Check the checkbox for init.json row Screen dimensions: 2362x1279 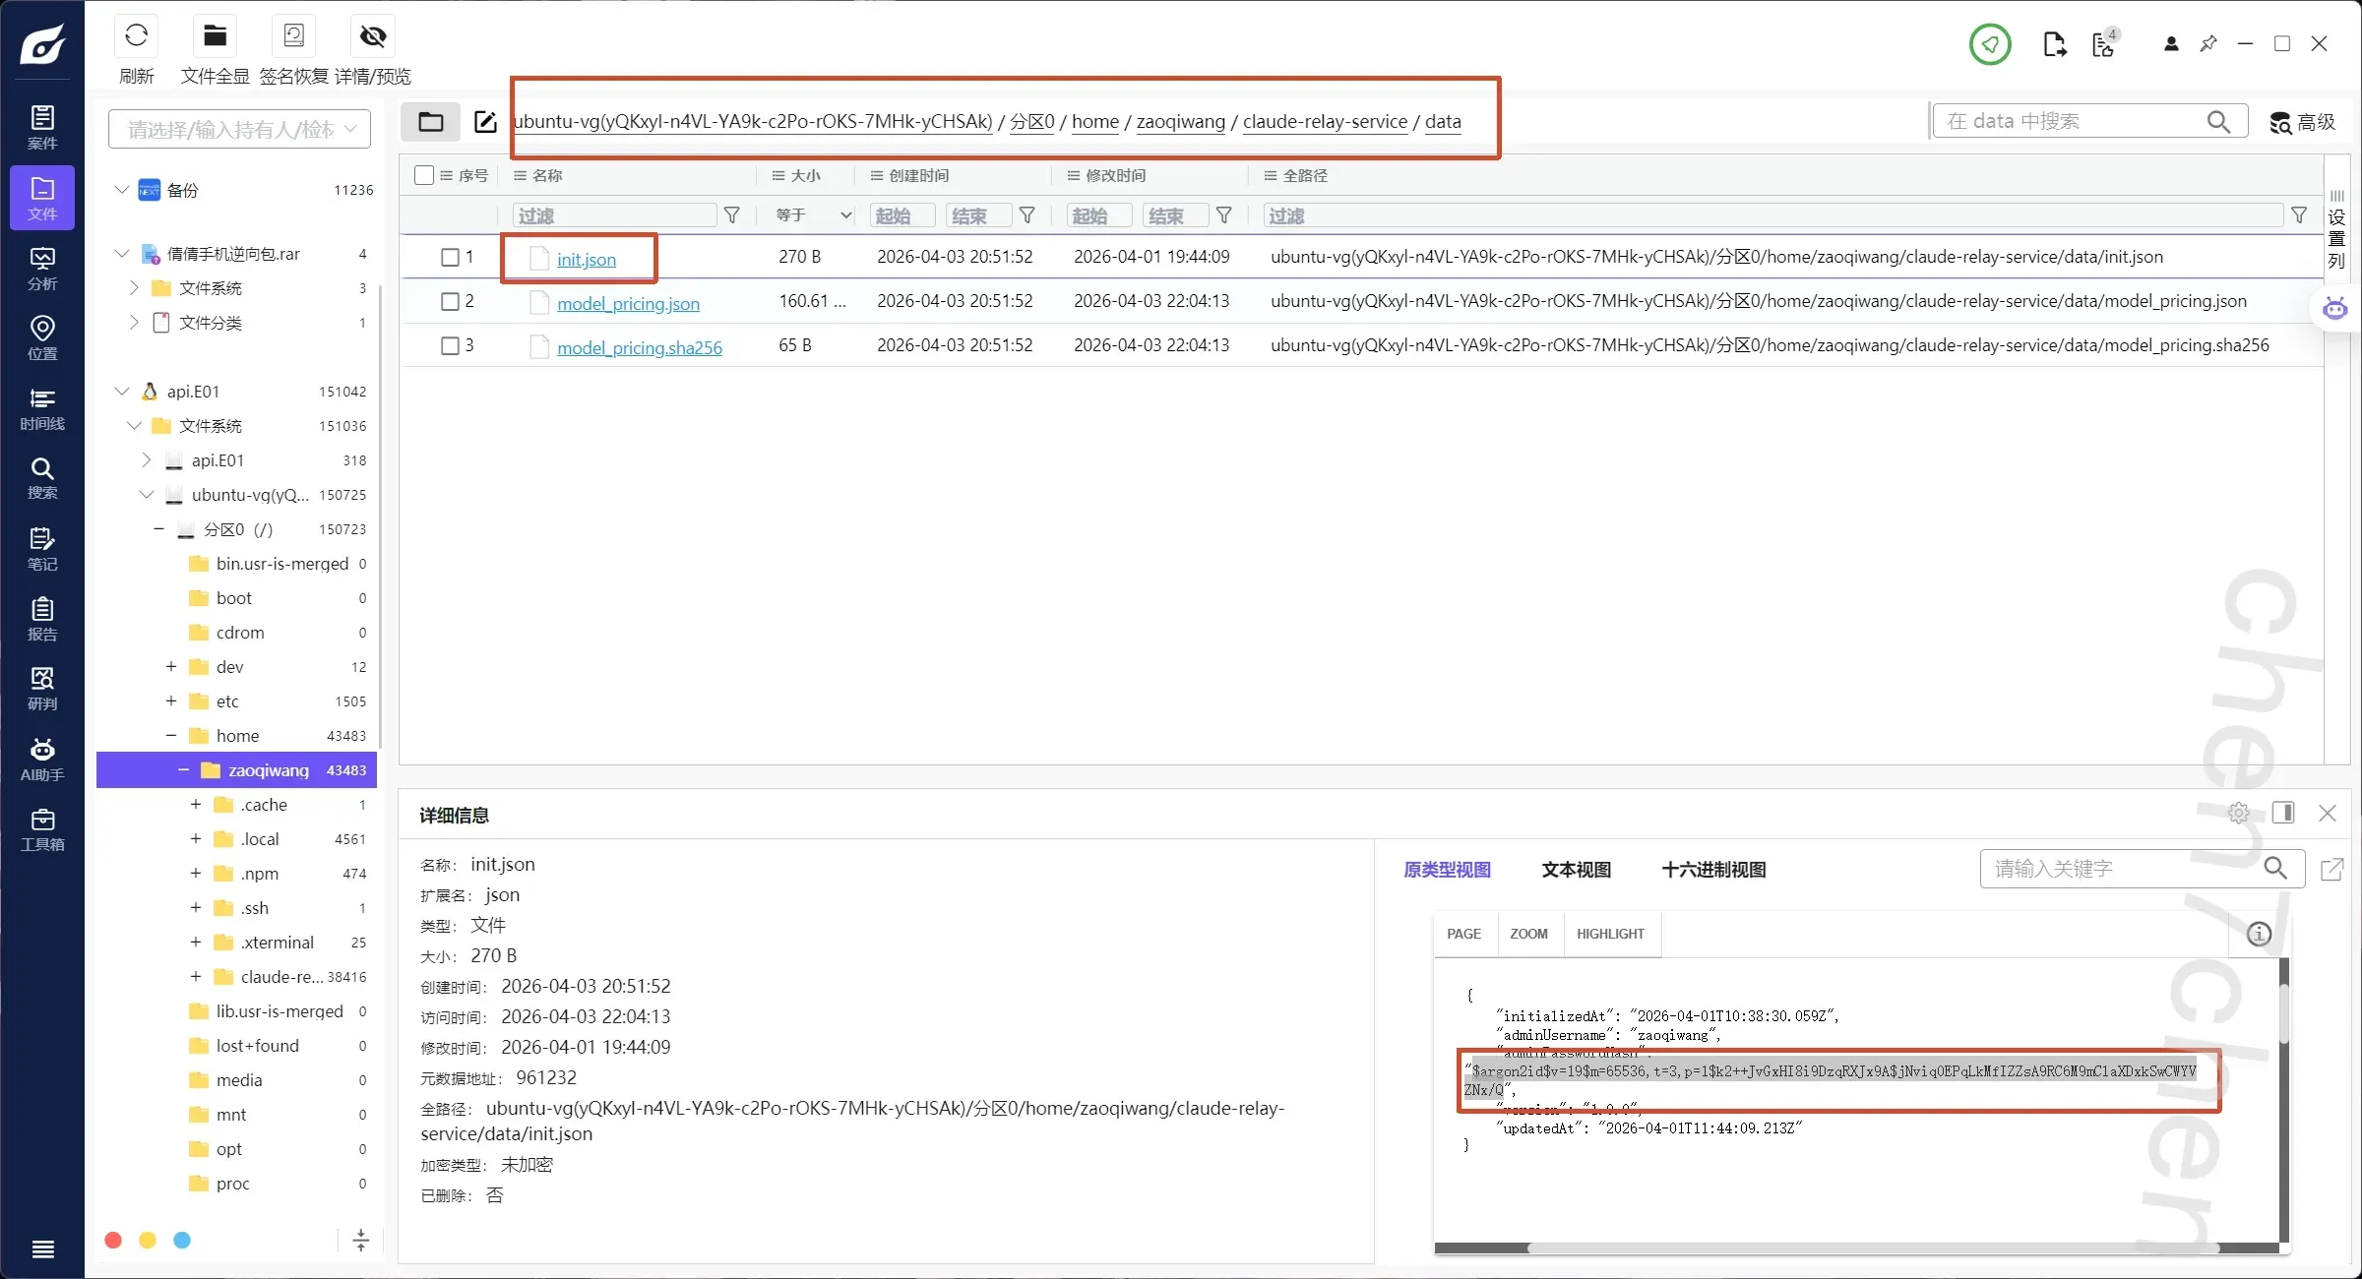(x=450, y=257)
